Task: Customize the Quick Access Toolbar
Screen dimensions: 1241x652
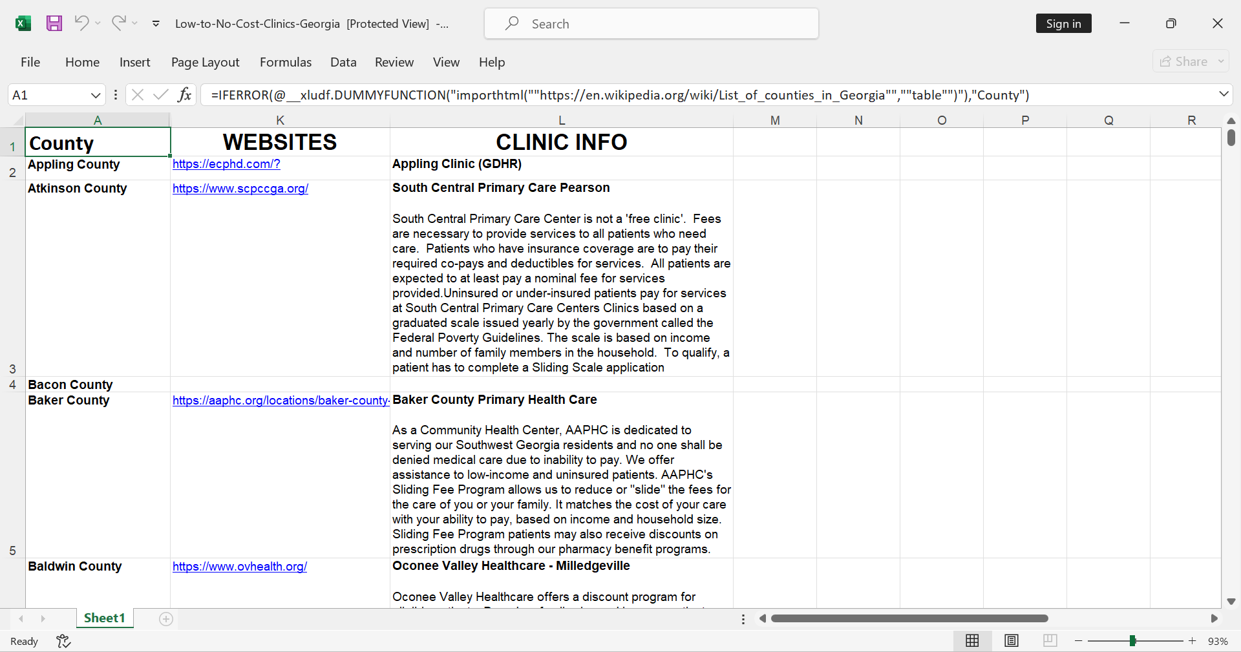Action: click(x=156, y=24)
